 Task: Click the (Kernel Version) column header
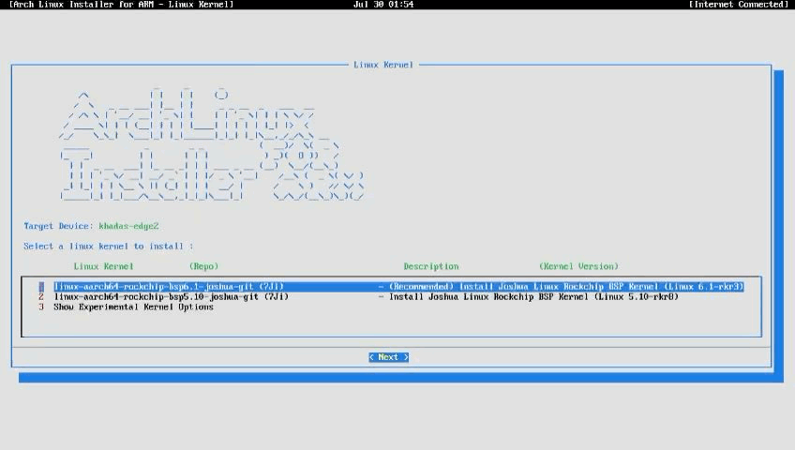point(578,266)
